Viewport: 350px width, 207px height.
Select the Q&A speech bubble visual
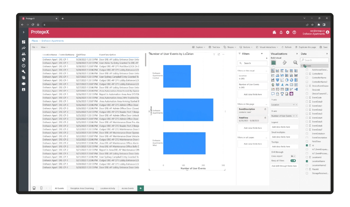coord(273,94)
